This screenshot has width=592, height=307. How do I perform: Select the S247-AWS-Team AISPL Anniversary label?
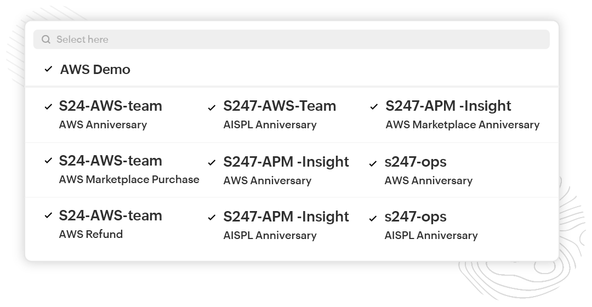280,114
